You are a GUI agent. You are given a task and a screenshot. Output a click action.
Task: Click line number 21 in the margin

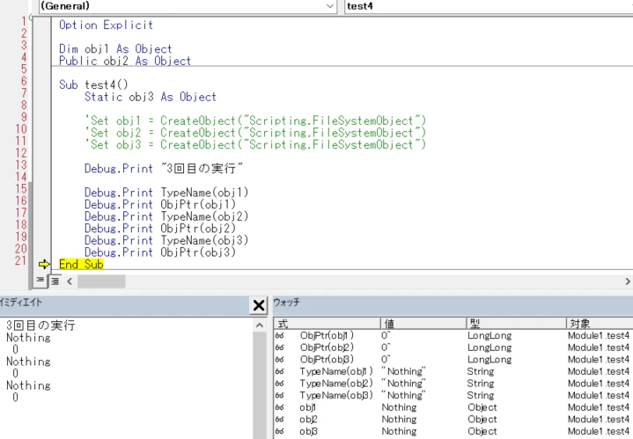[20, 260]
